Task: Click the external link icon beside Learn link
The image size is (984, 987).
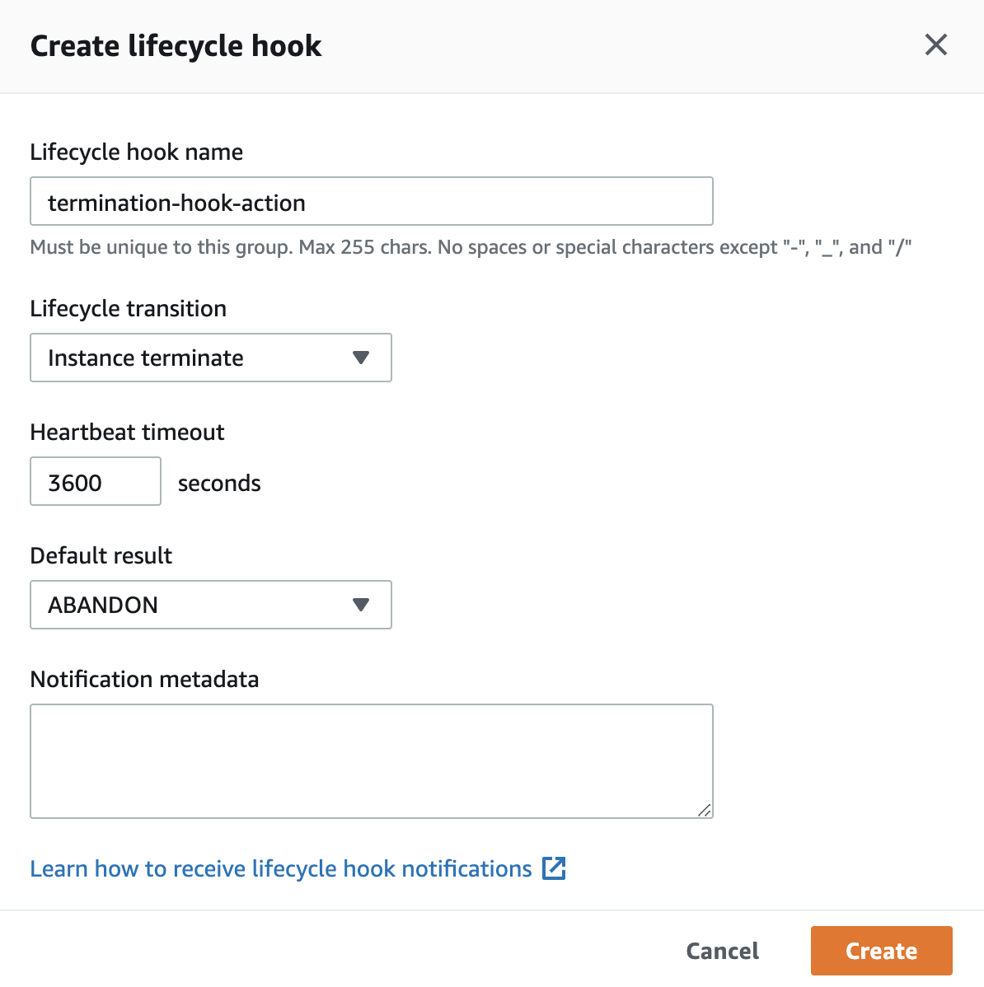Action: click(554, 868)
